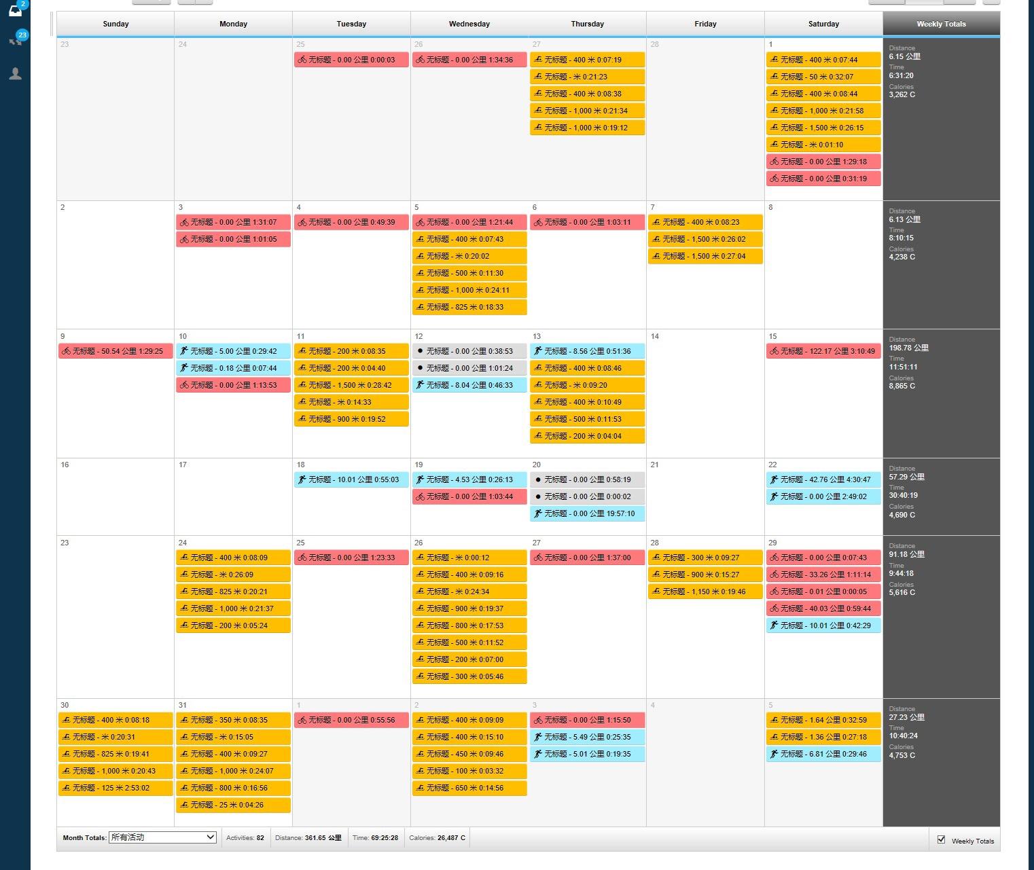Open the 4.53 公里 0:26:13 run activity
The image size is (1034, 870).
pos(469,479)
